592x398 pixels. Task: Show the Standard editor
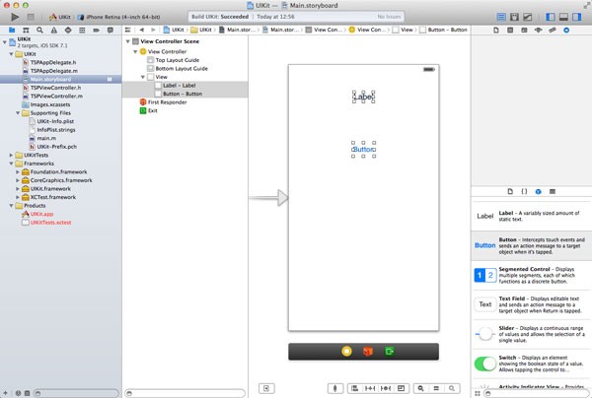(501, 17)
